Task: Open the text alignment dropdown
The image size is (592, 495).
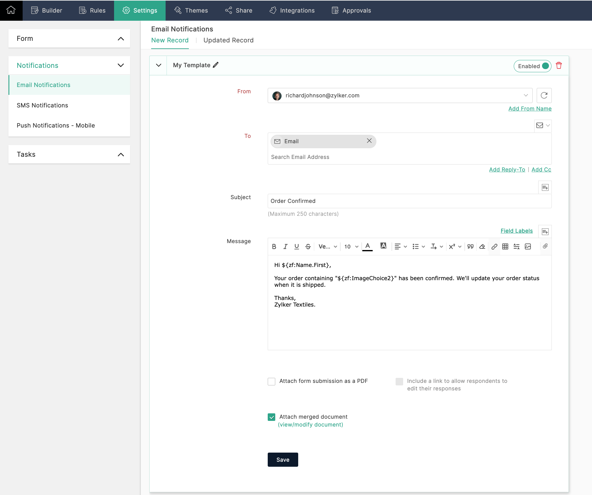Action: click(401, 247)
